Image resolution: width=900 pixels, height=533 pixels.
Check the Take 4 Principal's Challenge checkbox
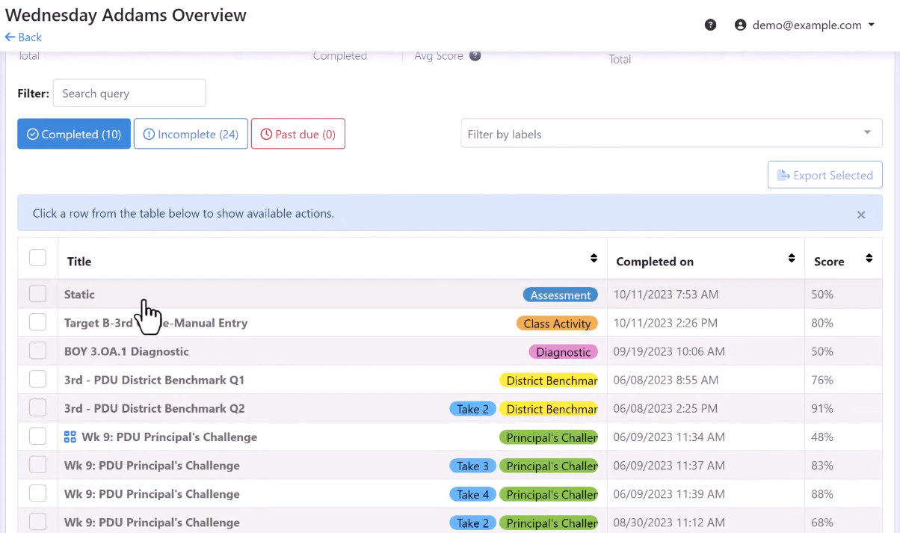(x=37, y=493)
